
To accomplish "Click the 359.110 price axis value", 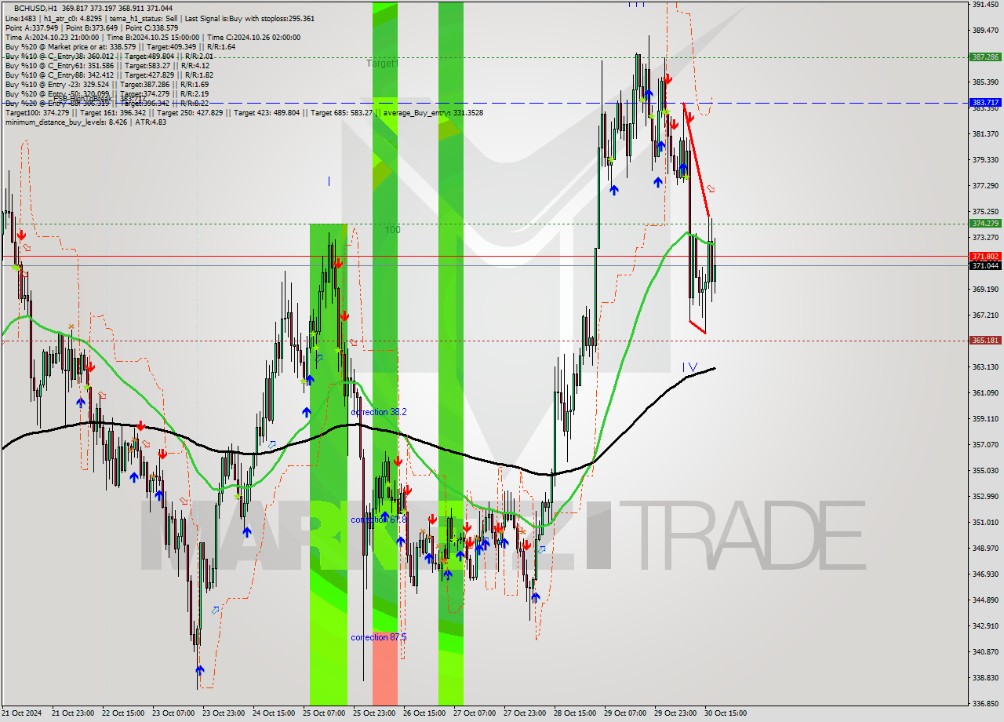I will [985, 418].
